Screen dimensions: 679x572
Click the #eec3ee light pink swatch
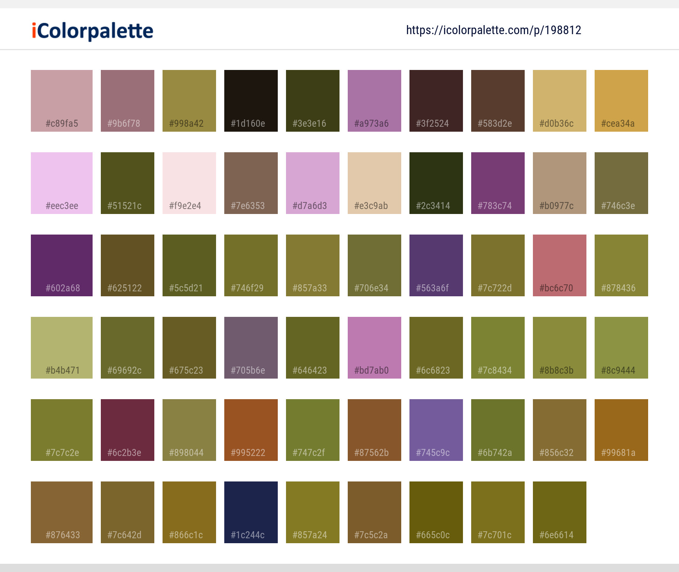(x=61, y=183)
